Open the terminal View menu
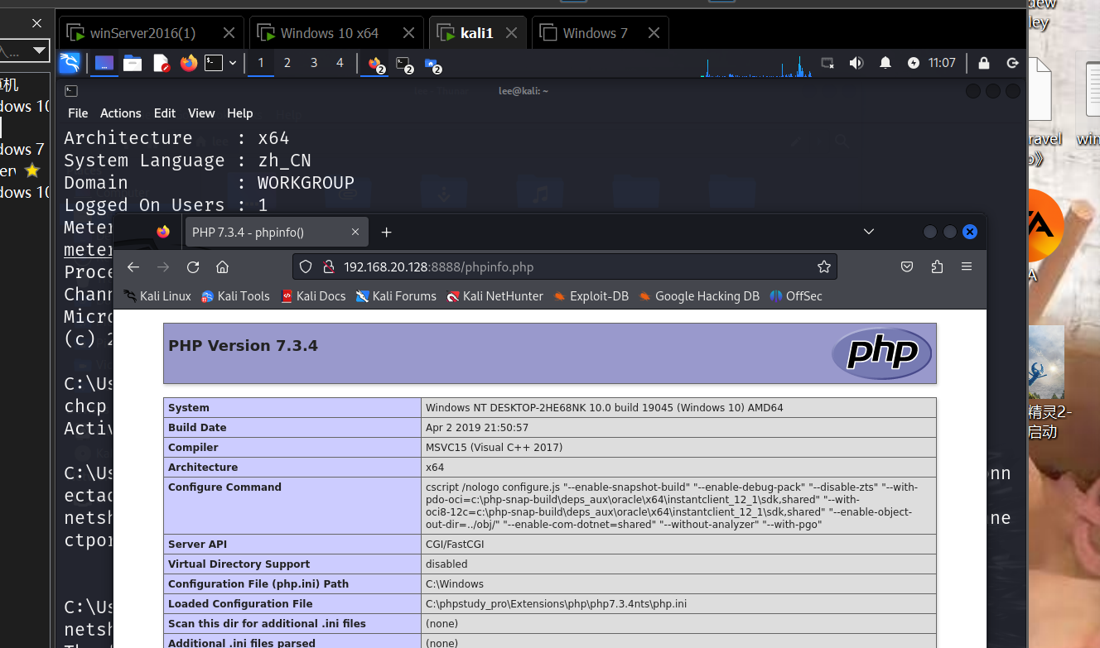This screenshot has height=648, width=1100. pos(201,113)
